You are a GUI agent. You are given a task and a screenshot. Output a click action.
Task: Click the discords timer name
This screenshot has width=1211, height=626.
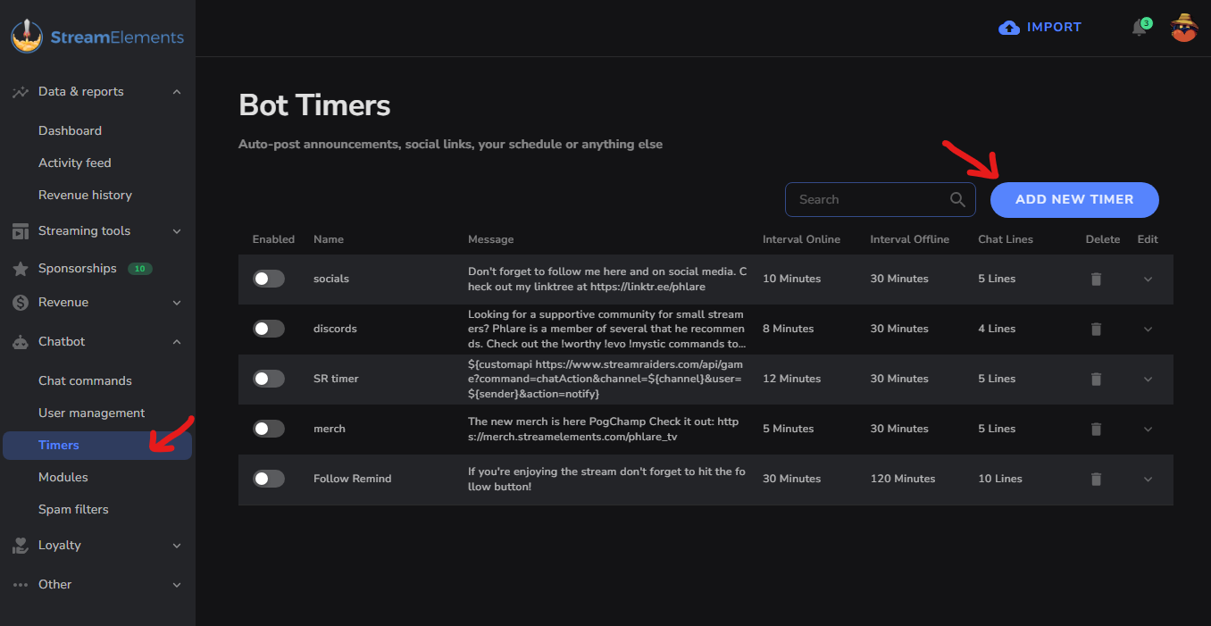(335, 329)
